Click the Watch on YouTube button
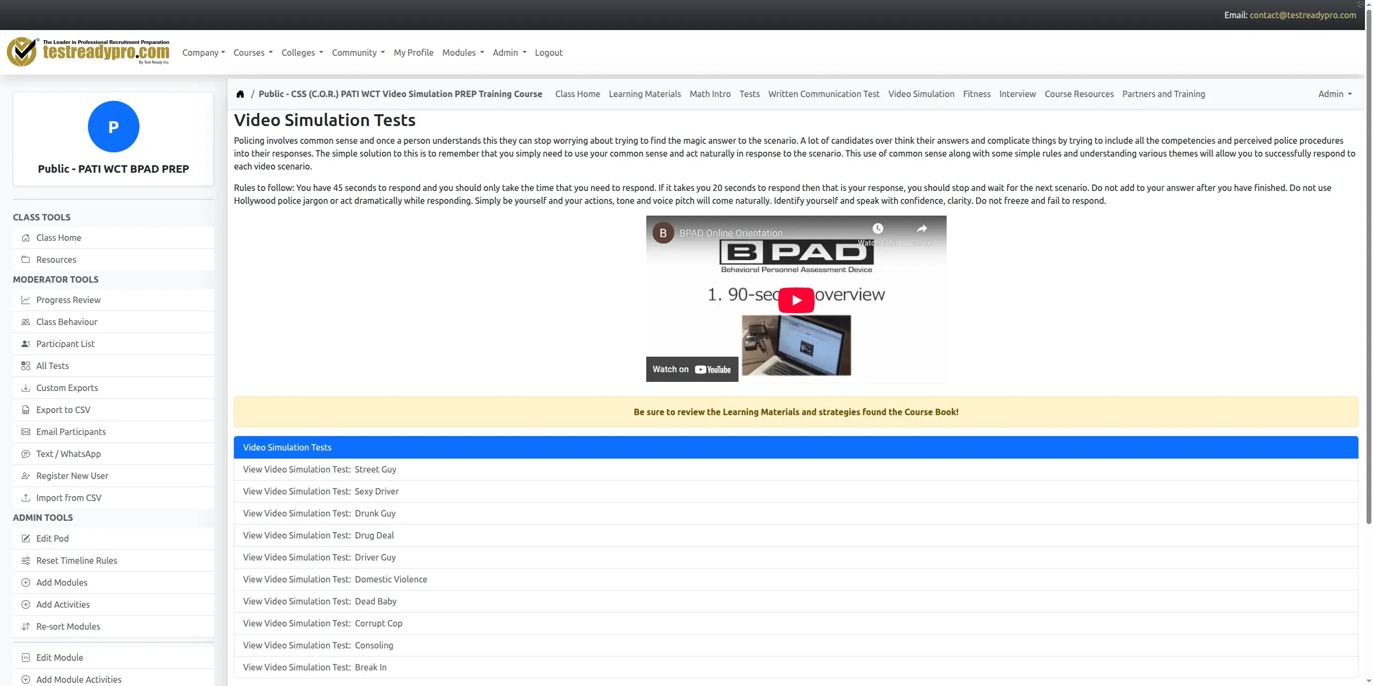Image resolution: width=1373 pixels, height=686 pixels. pos(692,369)
